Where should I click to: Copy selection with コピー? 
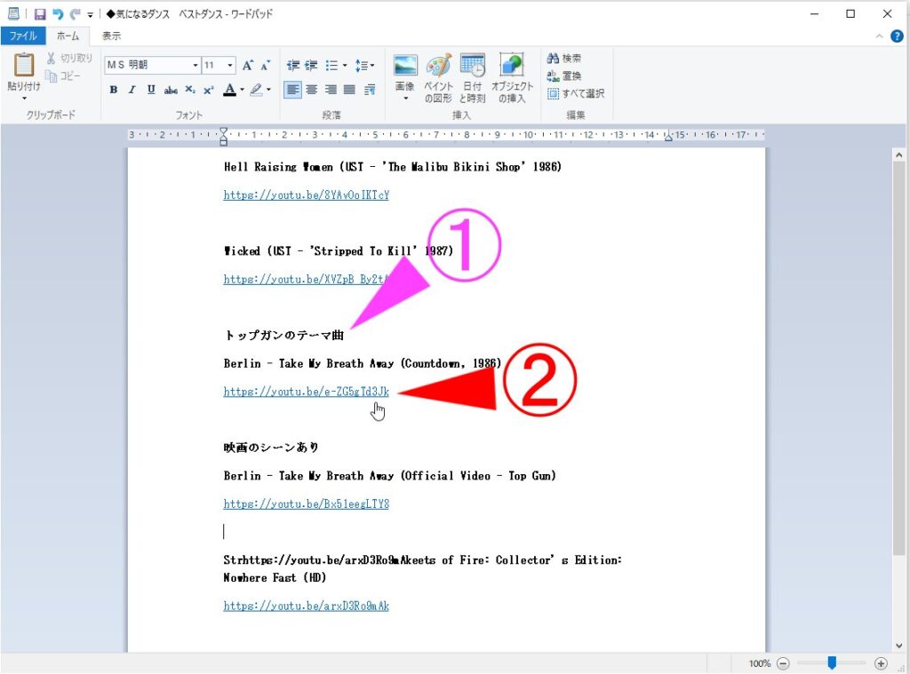click(x=63, y=76)
